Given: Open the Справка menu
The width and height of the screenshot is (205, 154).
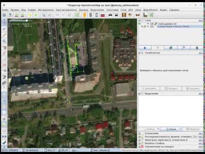Looking at the screenshot, I should 174,10.
